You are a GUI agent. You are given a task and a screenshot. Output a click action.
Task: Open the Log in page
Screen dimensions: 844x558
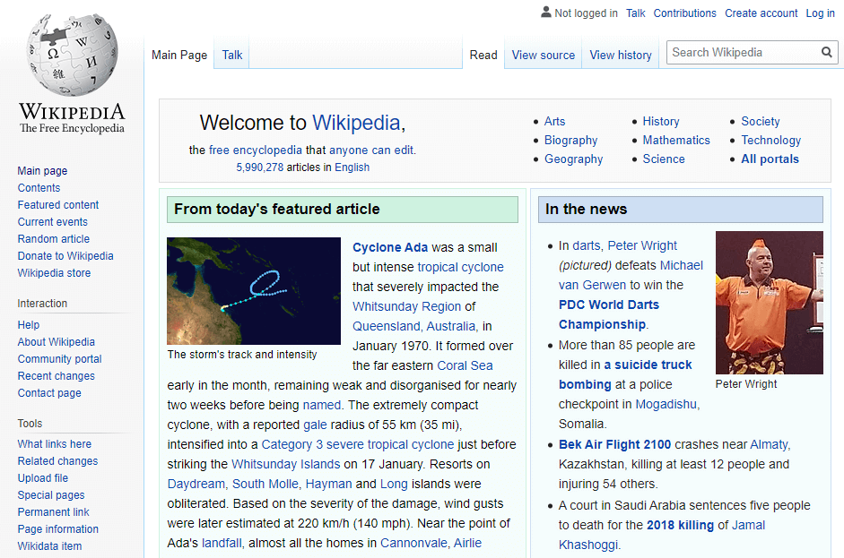pos(820,13)
